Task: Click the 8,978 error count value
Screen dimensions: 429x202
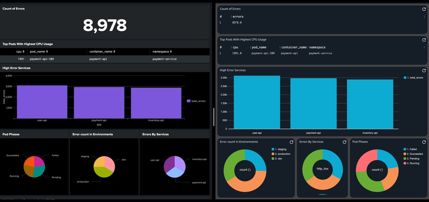Action: click(x=105, y=25)
